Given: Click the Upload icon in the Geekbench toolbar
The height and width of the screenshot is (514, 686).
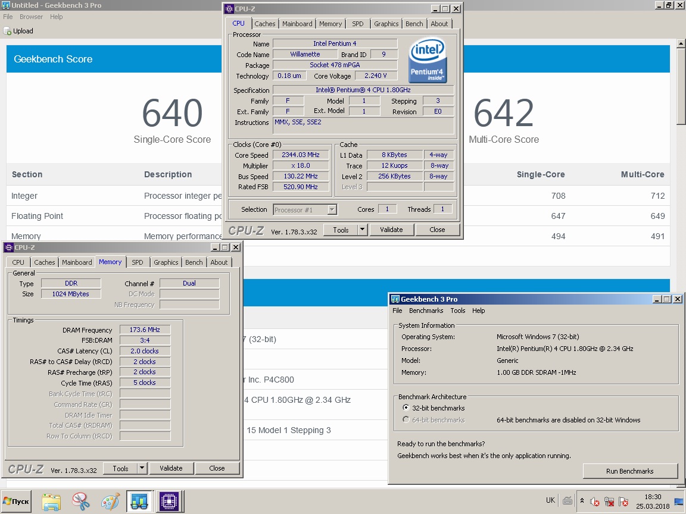Looking at the screenshot, I should click(7, 31).
